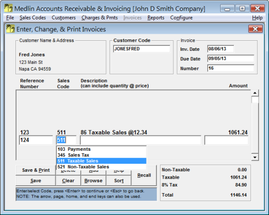Open the Charges & Pmts menu

click(100, 17)
